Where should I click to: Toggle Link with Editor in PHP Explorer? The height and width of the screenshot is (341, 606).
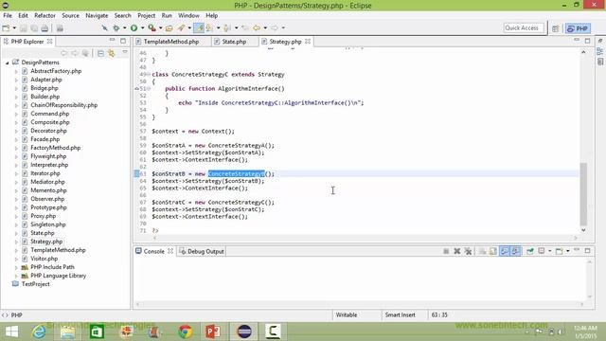click(112, 53)
